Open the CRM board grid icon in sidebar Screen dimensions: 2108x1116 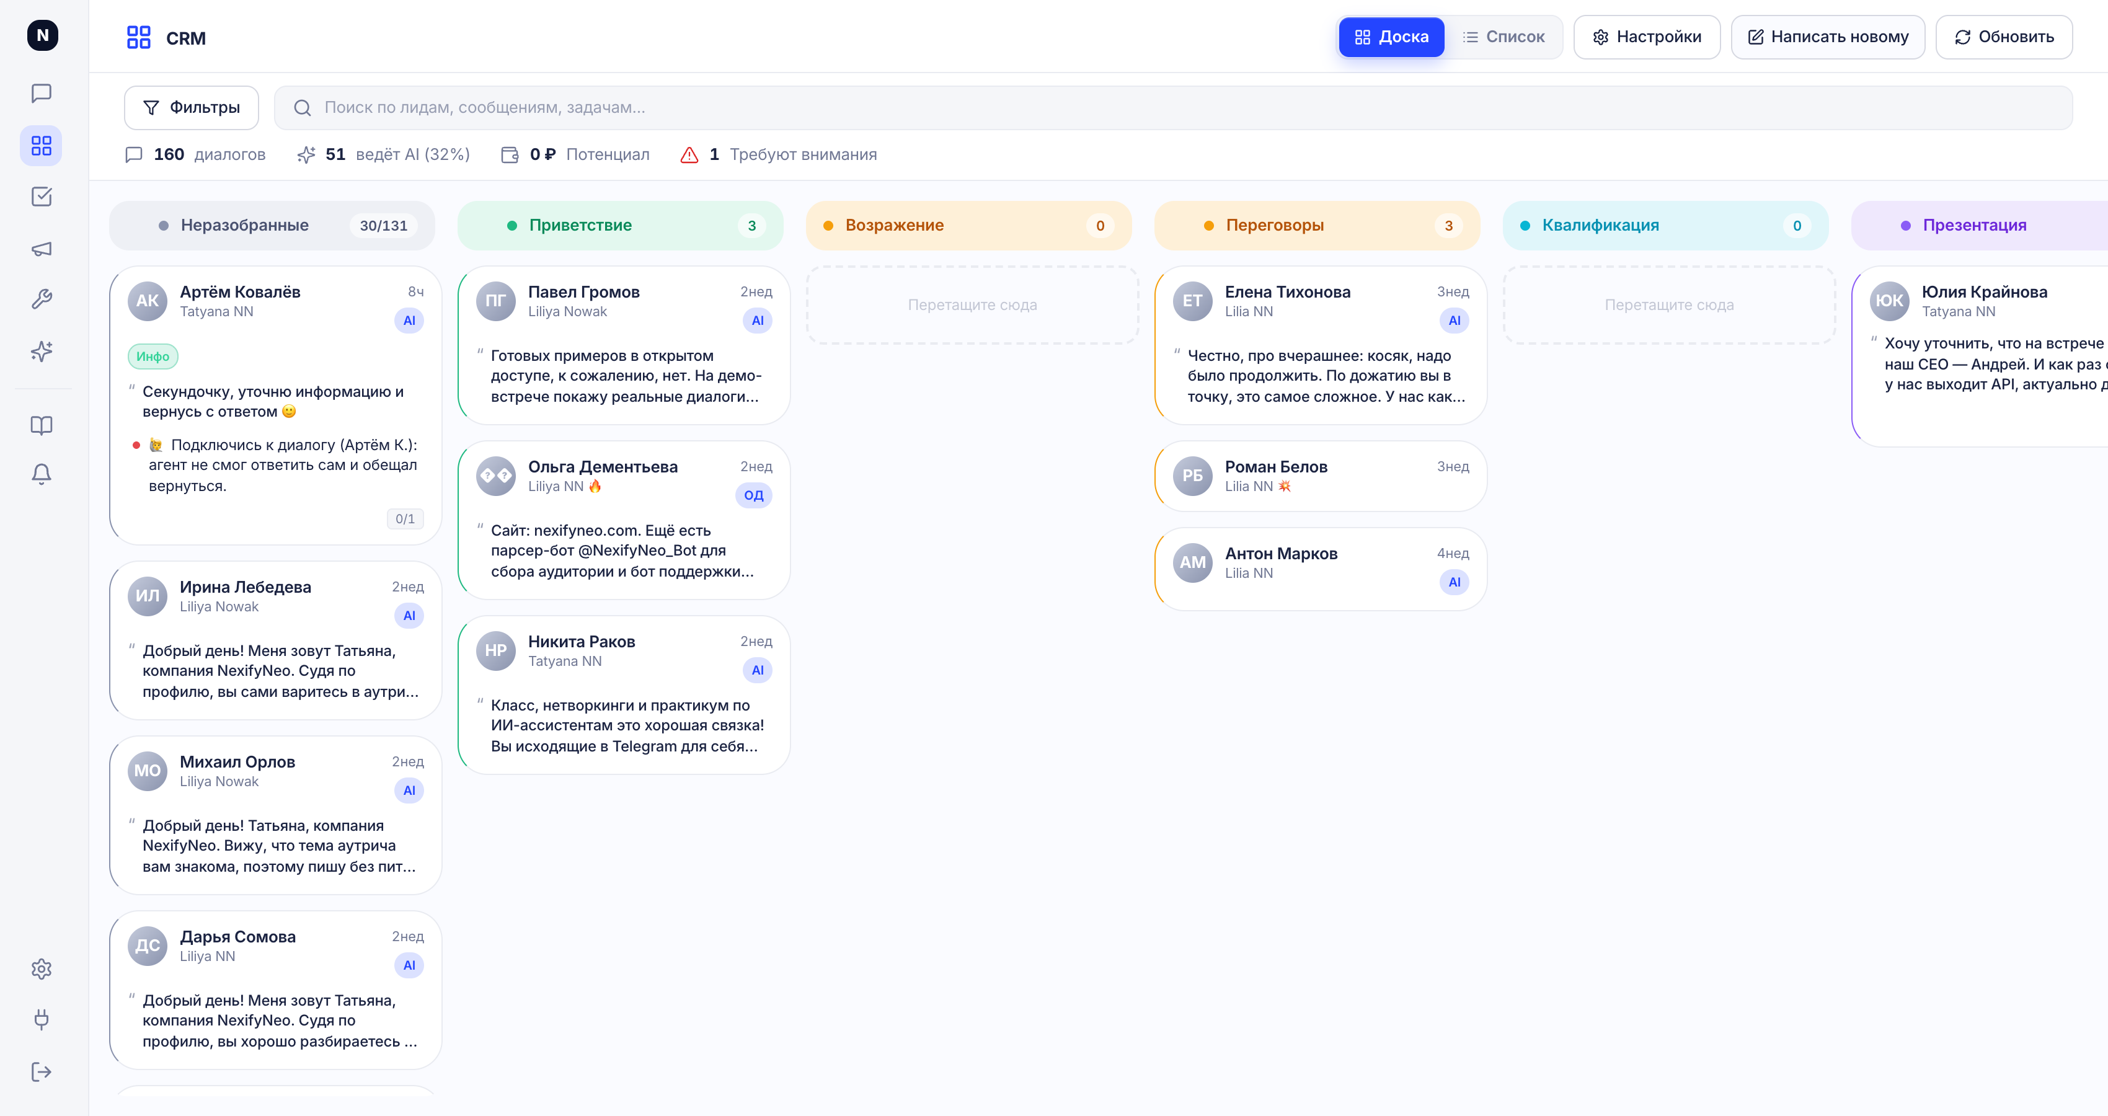click(42, 146)
